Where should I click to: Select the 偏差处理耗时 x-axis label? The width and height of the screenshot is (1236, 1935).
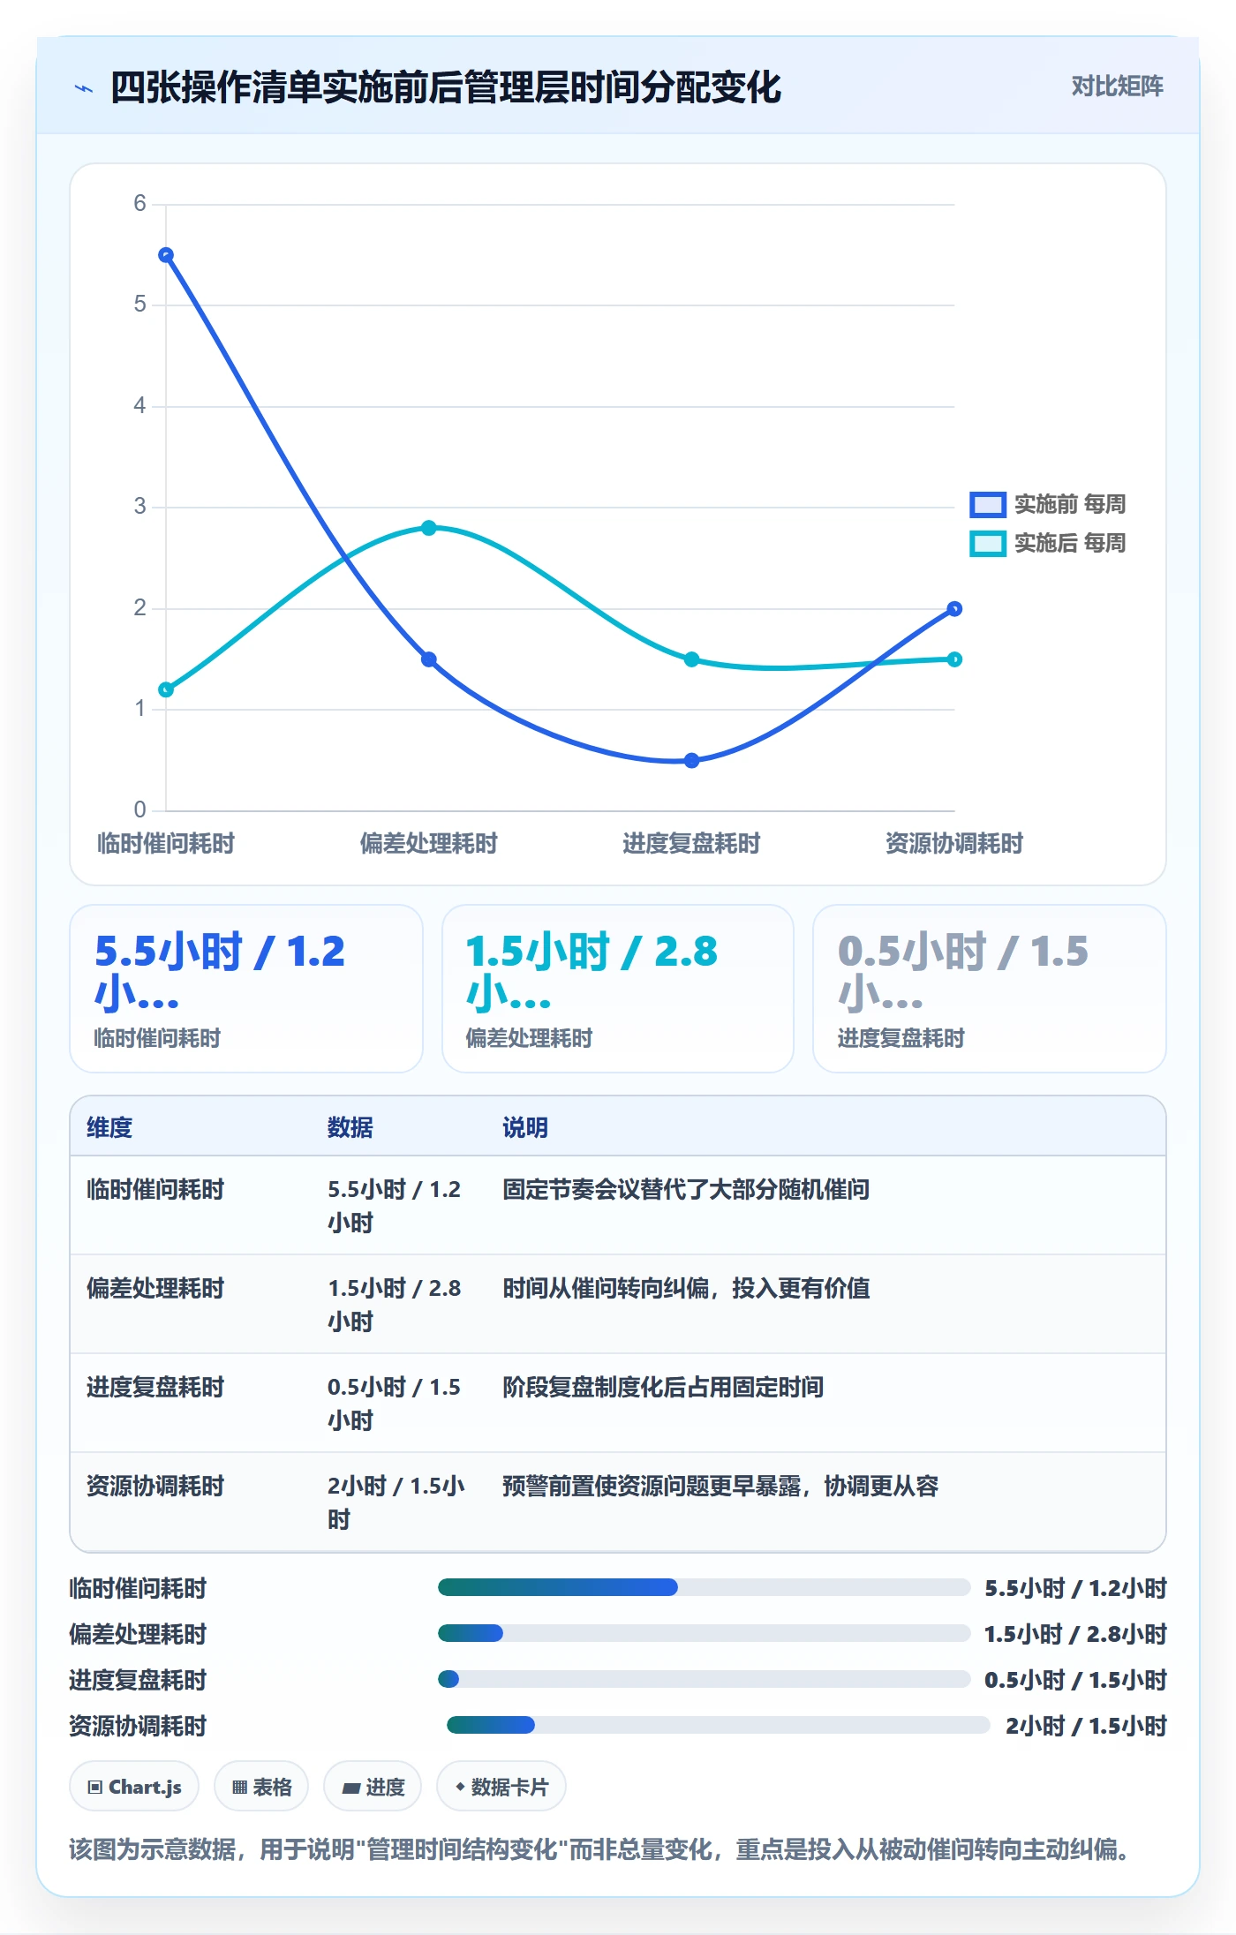click(x=429, y=843)
